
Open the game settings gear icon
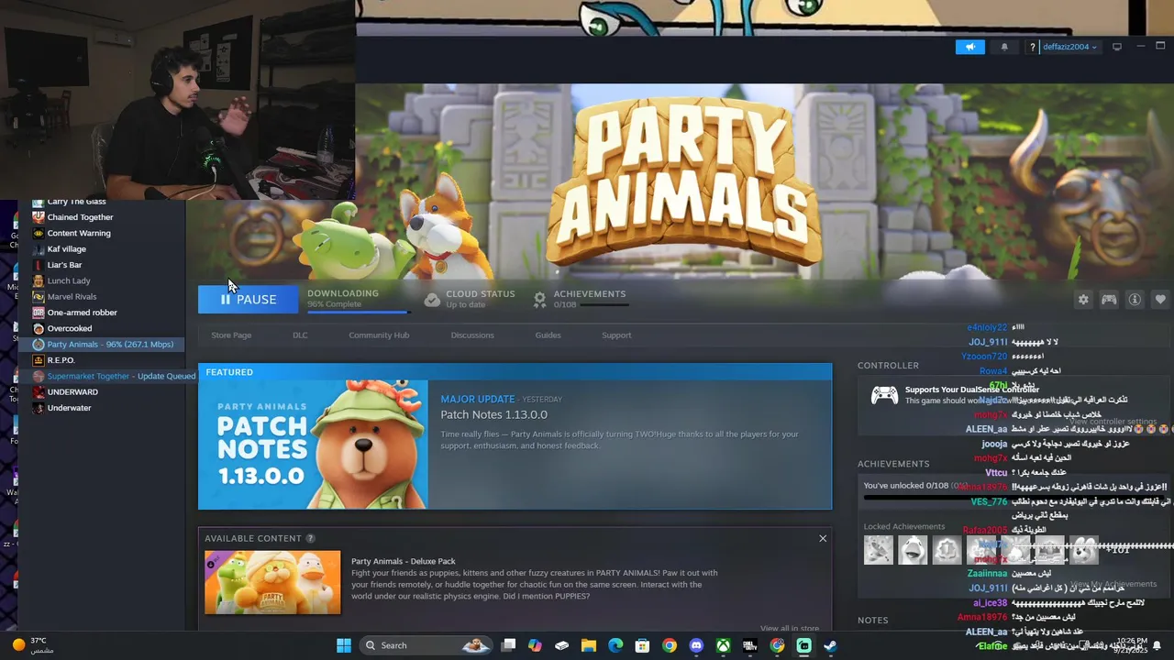pyautogui.click(x=1083, y=300)
